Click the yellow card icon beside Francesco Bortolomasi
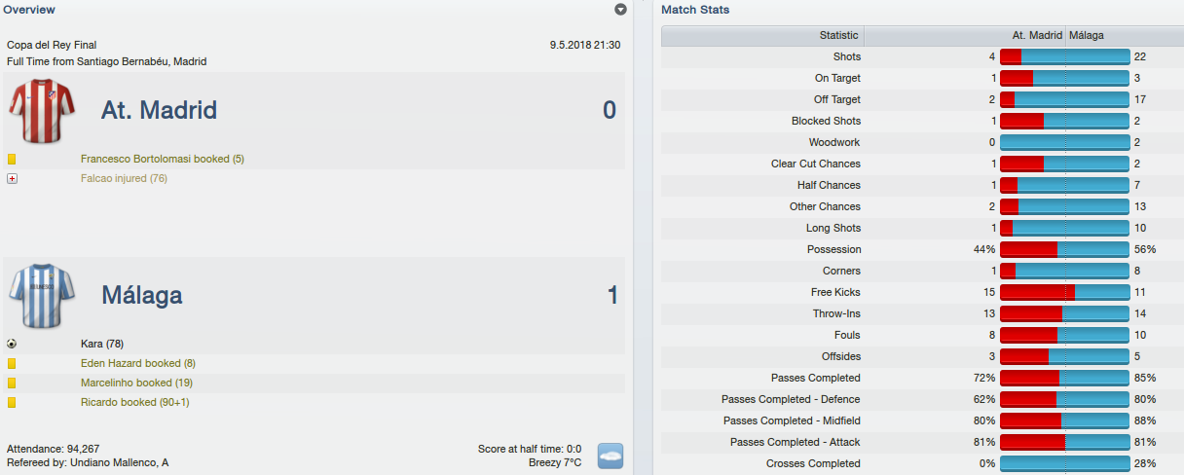 [x=12, y=159]
